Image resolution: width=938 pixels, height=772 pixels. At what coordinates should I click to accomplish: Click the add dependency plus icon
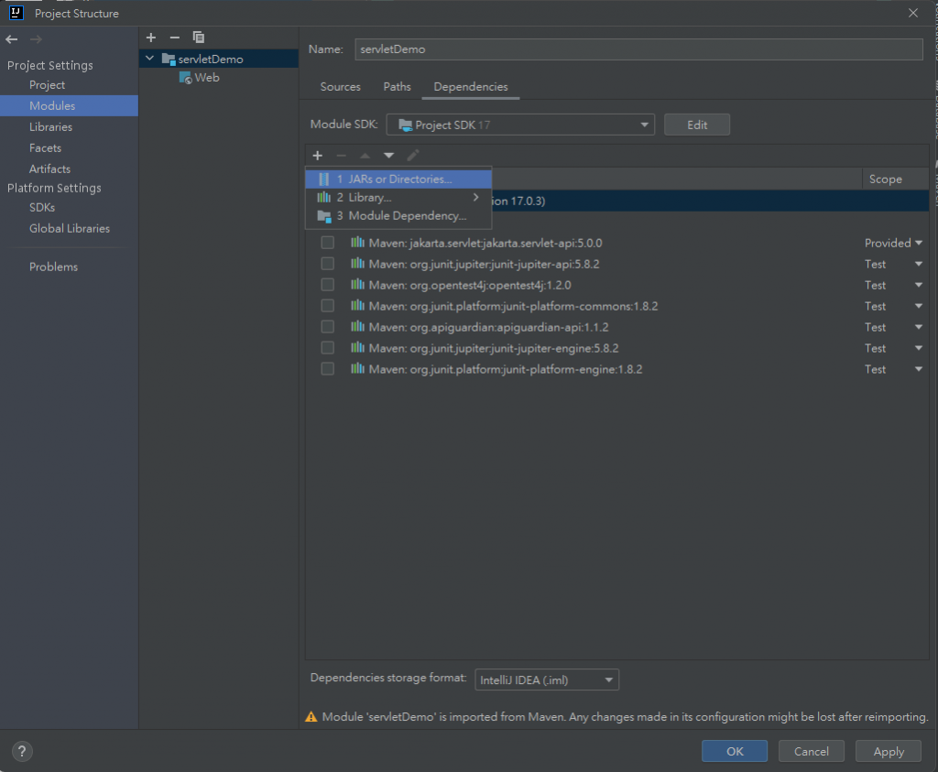pos(318,156)
